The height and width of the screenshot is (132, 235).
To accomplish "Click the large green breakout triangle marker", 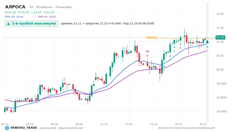I will click(x=207, y=41).
